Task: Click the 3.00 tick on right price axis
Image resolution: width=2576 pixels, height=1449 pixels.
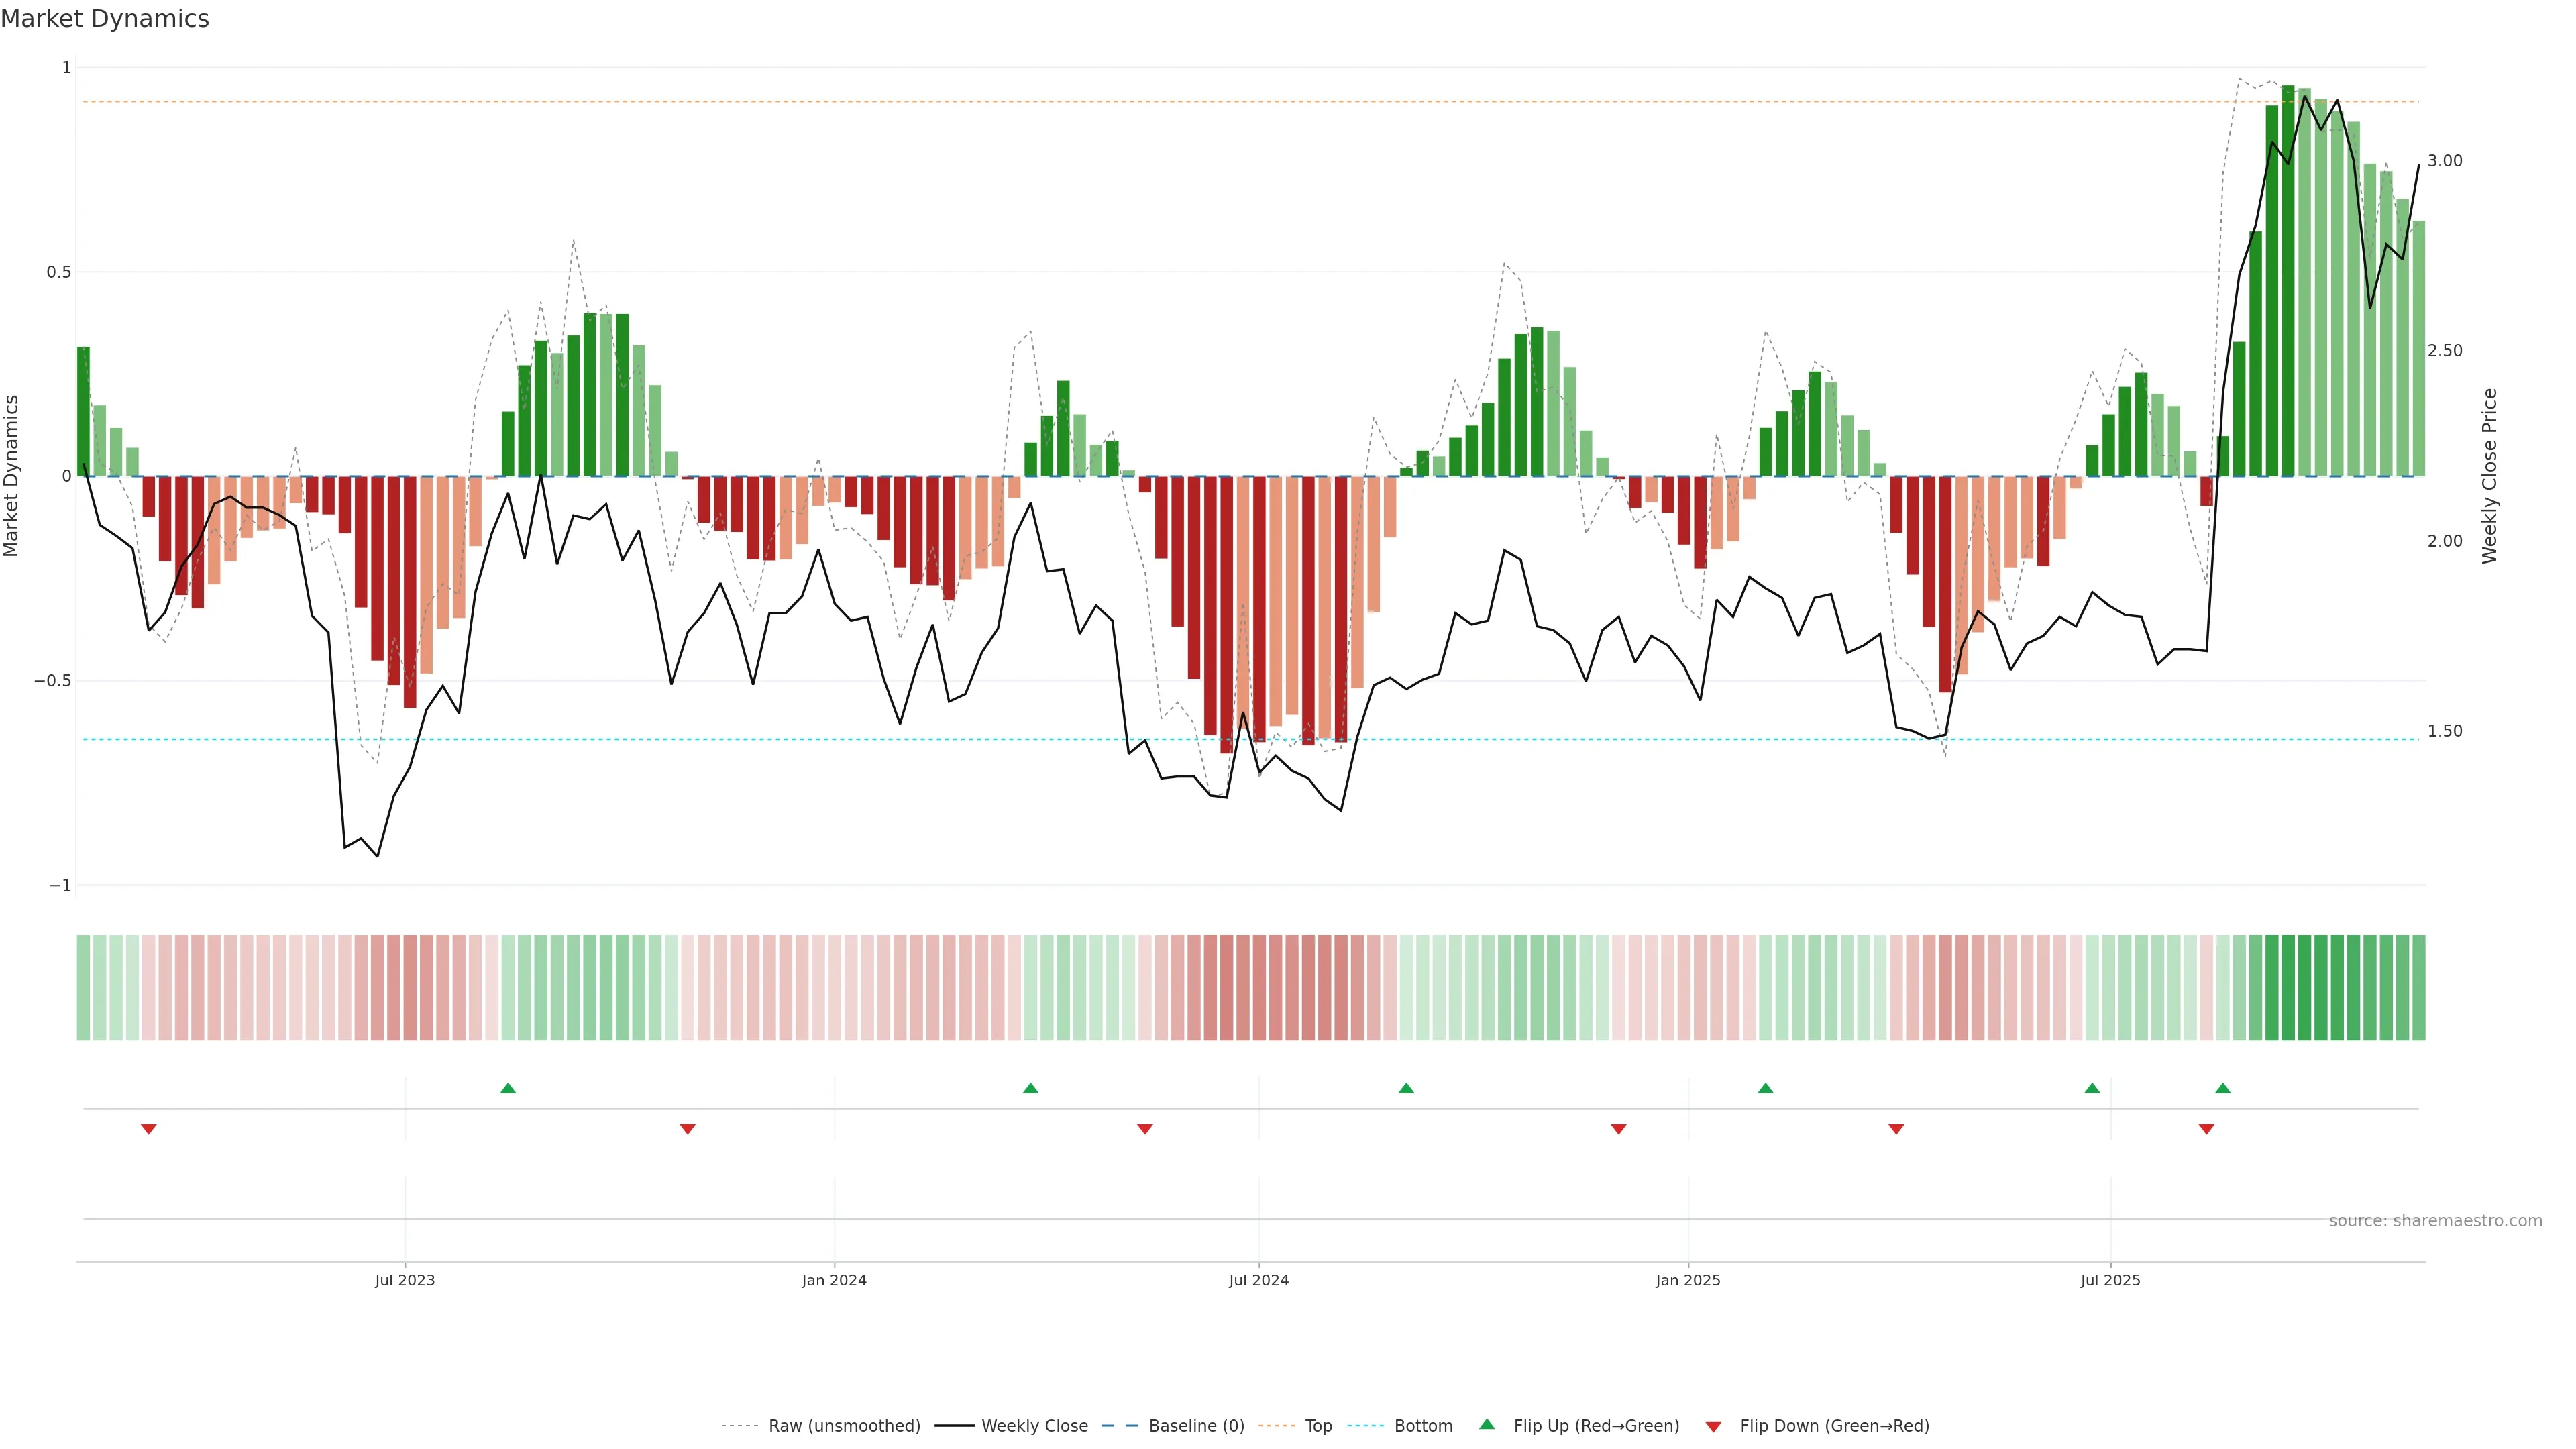Action: pyautogui.click(x=2444, y=161)
